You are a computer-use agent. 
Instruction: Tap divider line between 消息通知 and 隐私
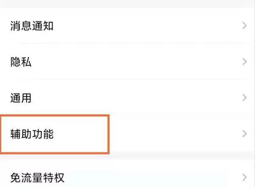click(x=127, y=44)
